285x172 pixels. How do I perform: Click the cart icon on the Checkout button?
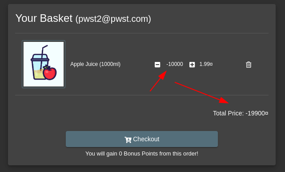click(x=128, y=139)
